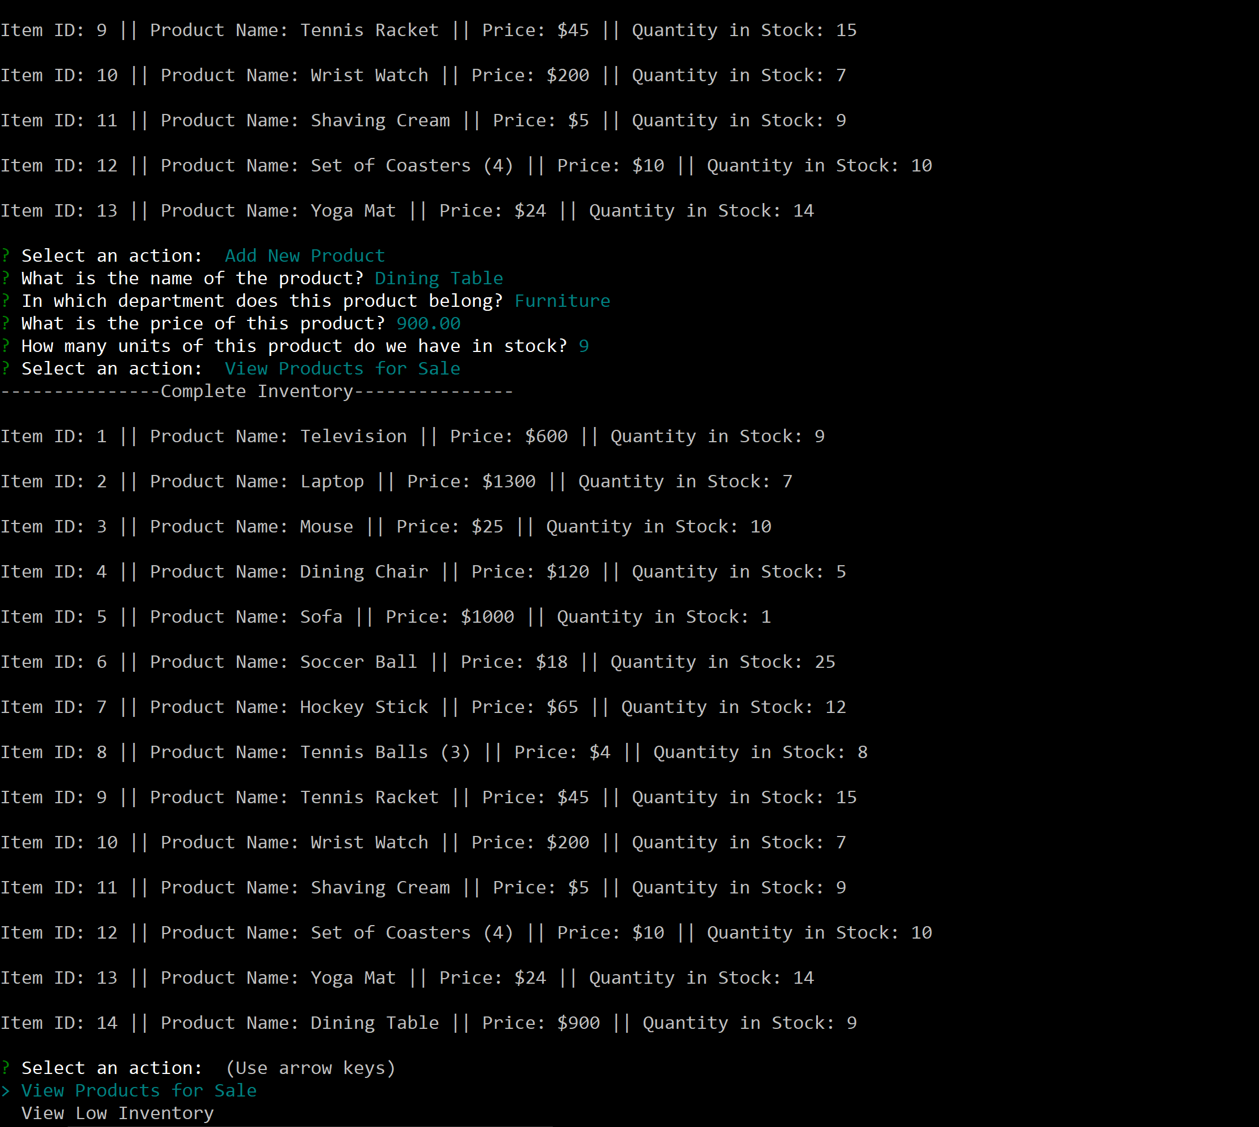The image size is (1259, 1127).
Task: Click 'Price: $25' in the Mouse row
Action: click(x=450, y=526)
